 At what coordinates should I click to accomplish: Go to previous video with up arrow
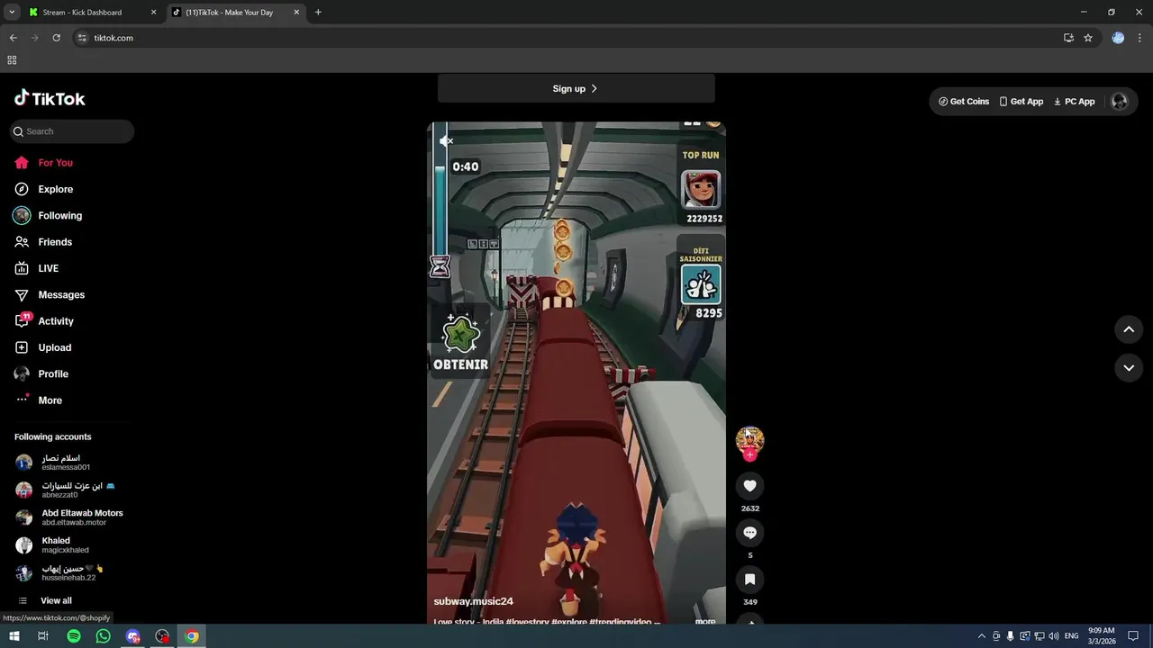[x=1129, y=329]
